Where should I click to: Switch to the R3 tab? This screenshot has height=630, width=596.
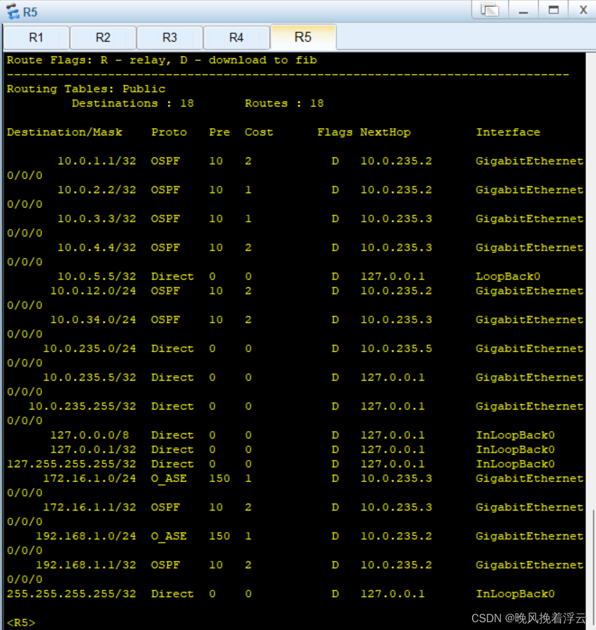[x=170, y=37]
